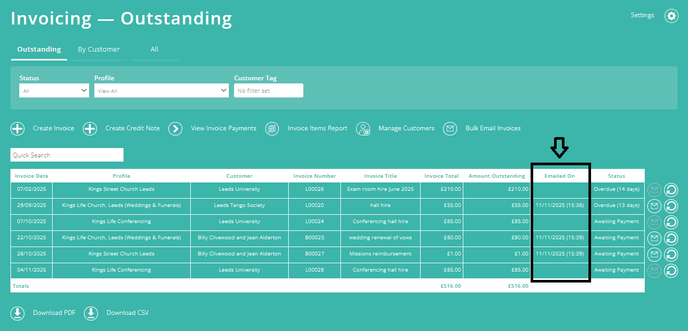The width and height of the screenshot is (688, 331).
Task: Click the Download CSV icon
Action: [x=91, y=313]
